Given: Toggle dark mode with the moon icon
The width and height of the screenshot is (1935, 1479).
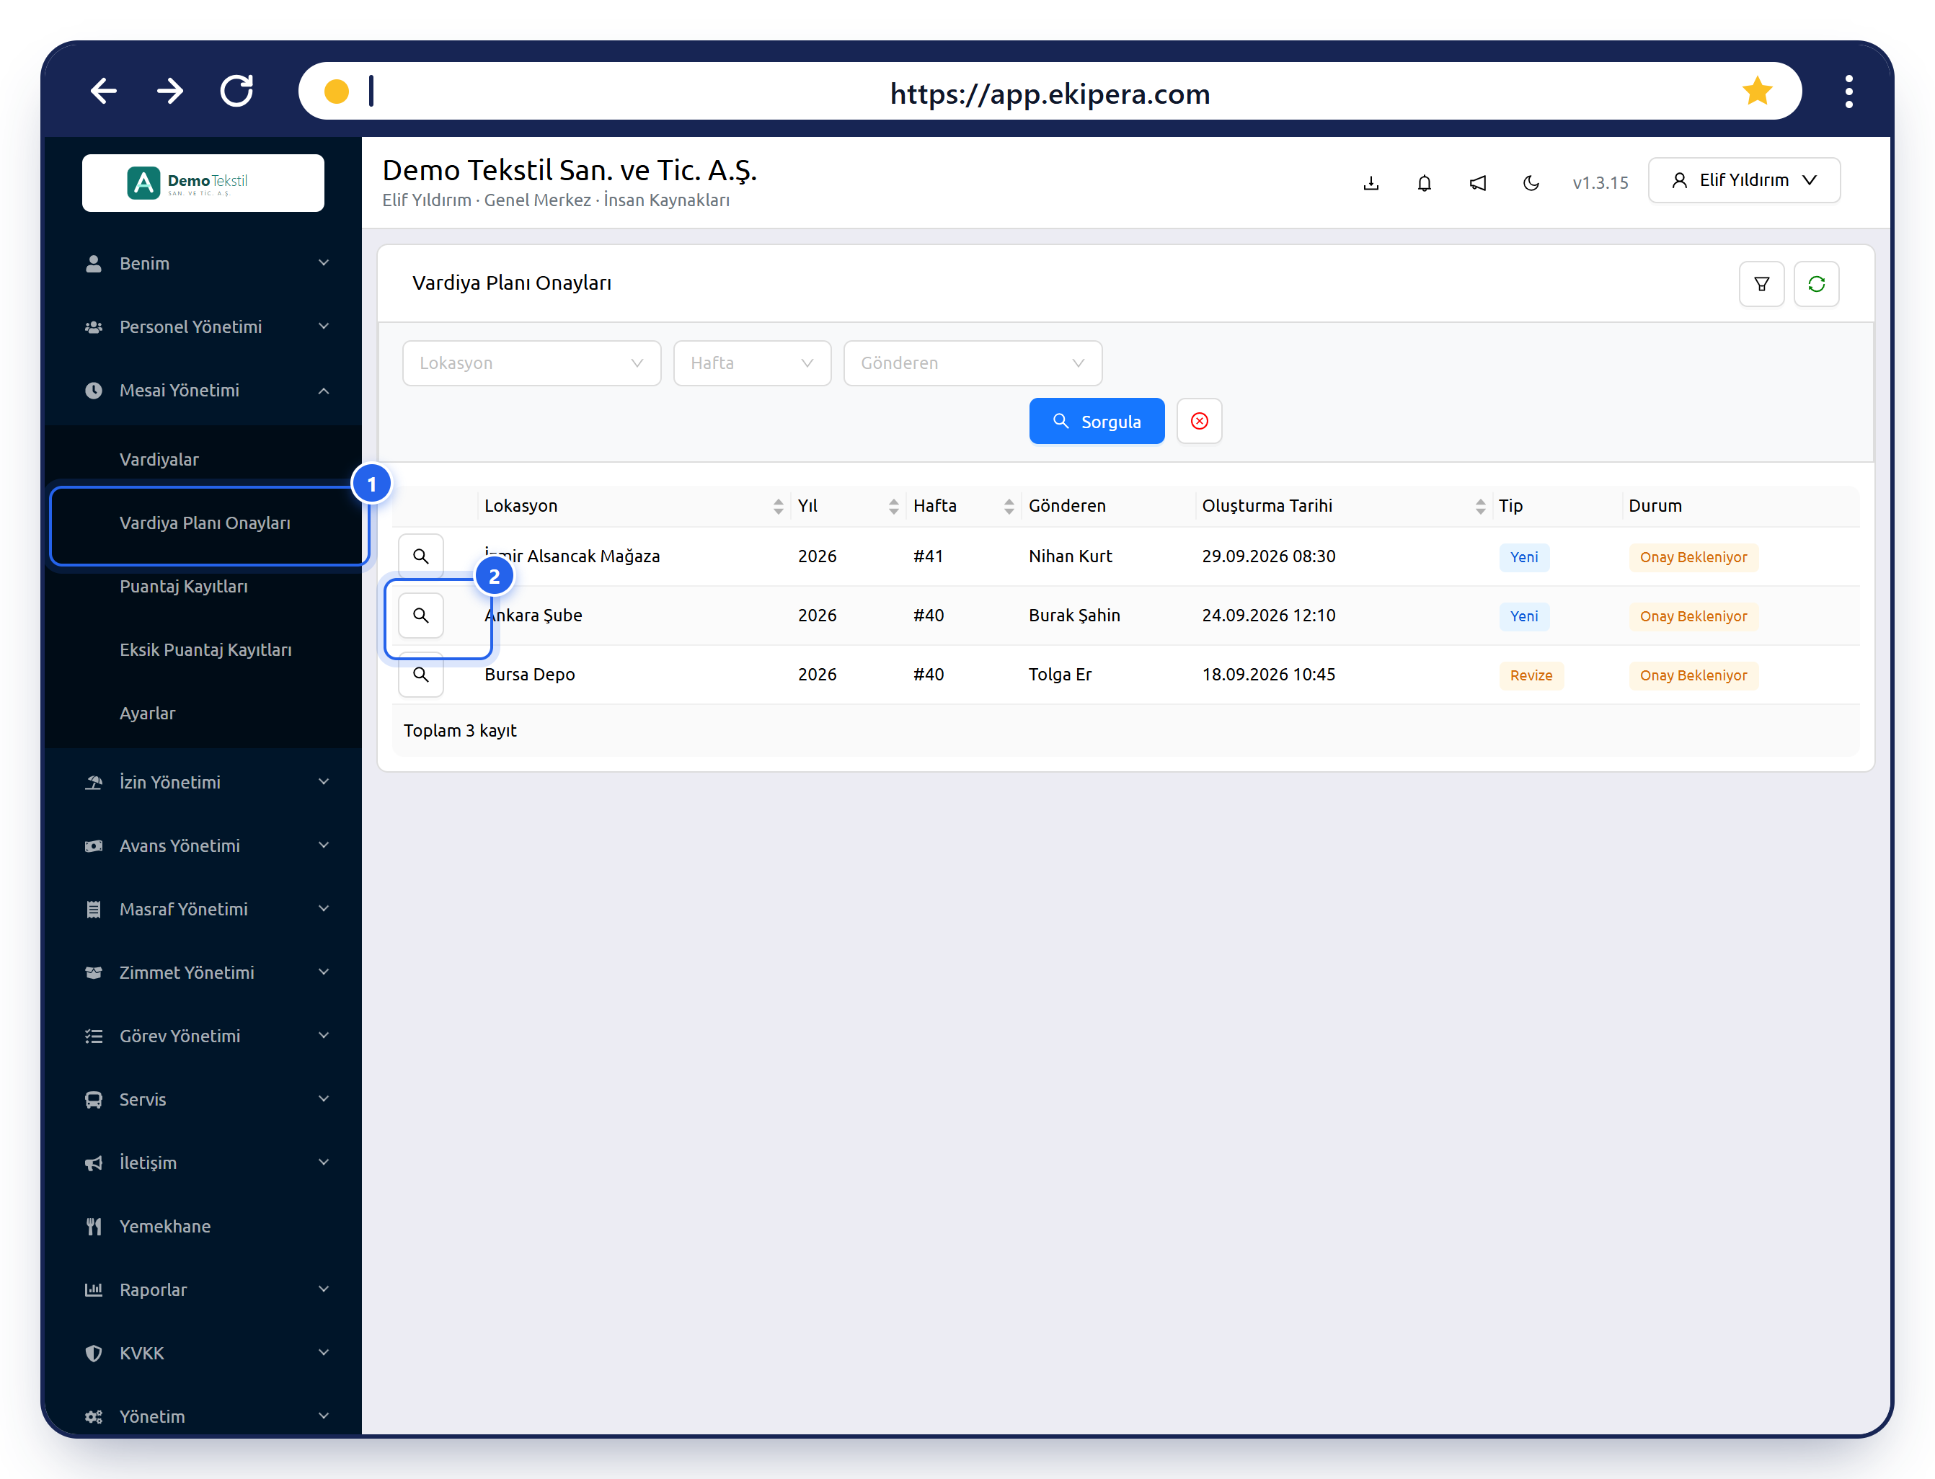Looking at the screenshot, I should click(x=1532, y=183).
